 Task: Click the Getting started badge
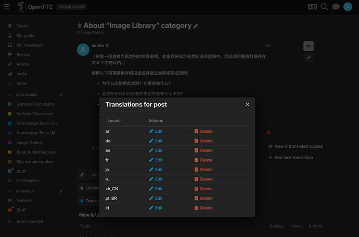[x=71, y=7]
